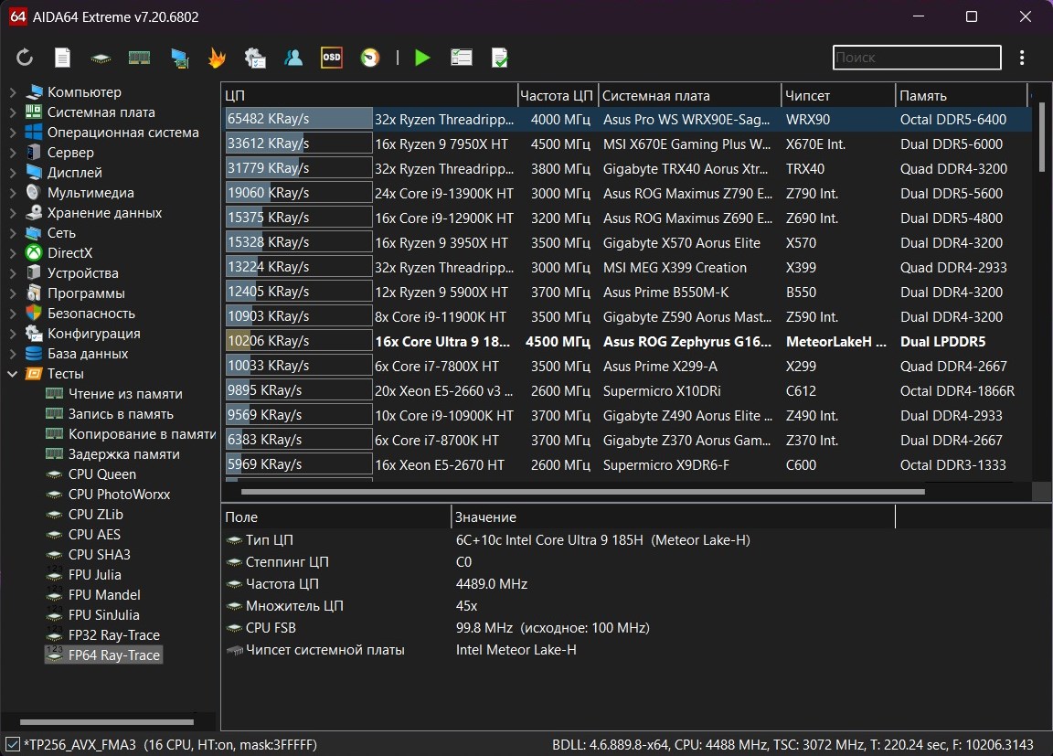Screen dimensions: 1053x756
Task: Toggle the TP256_AVX_FMA3 checkbox
Action: (12, 743)
